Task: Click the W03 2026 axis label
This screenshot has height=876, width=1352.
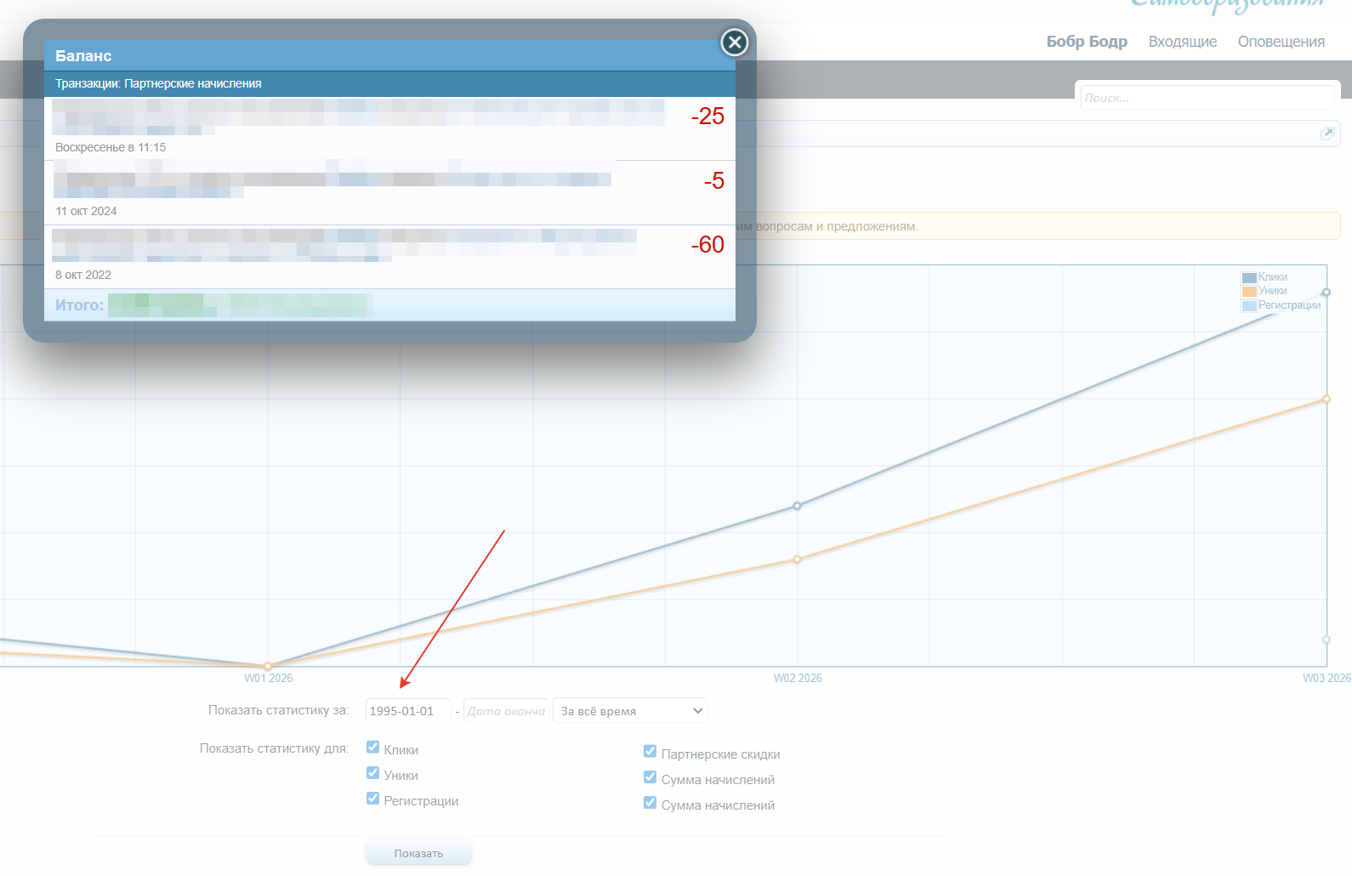Action: 1326,678
